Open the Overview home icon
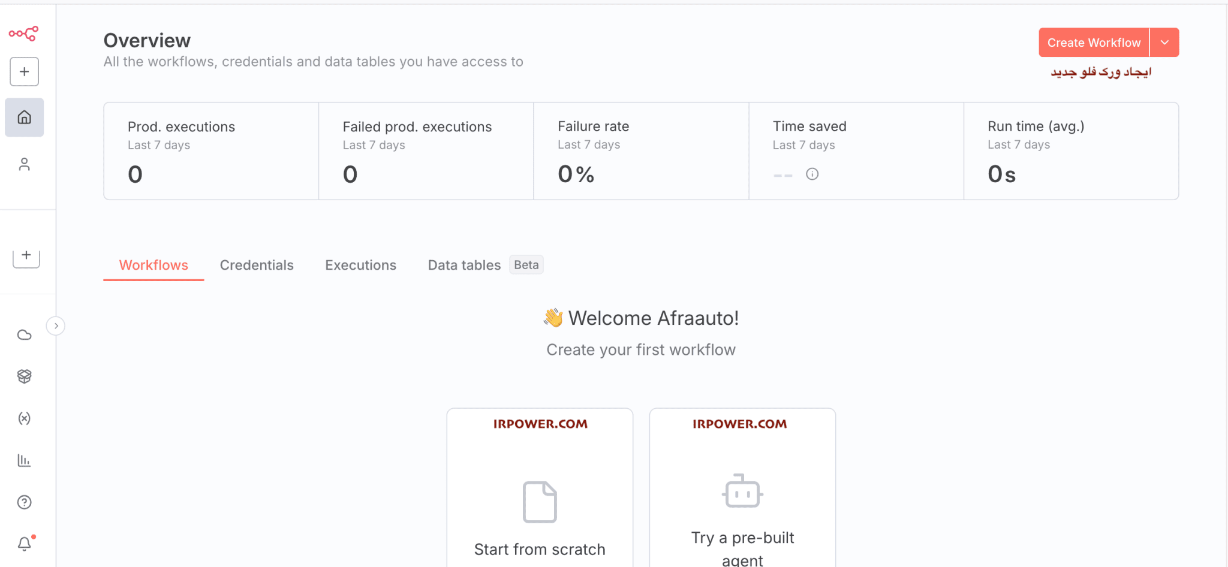The width and height of the screenshot is (1228, 567). pos(25,117)
